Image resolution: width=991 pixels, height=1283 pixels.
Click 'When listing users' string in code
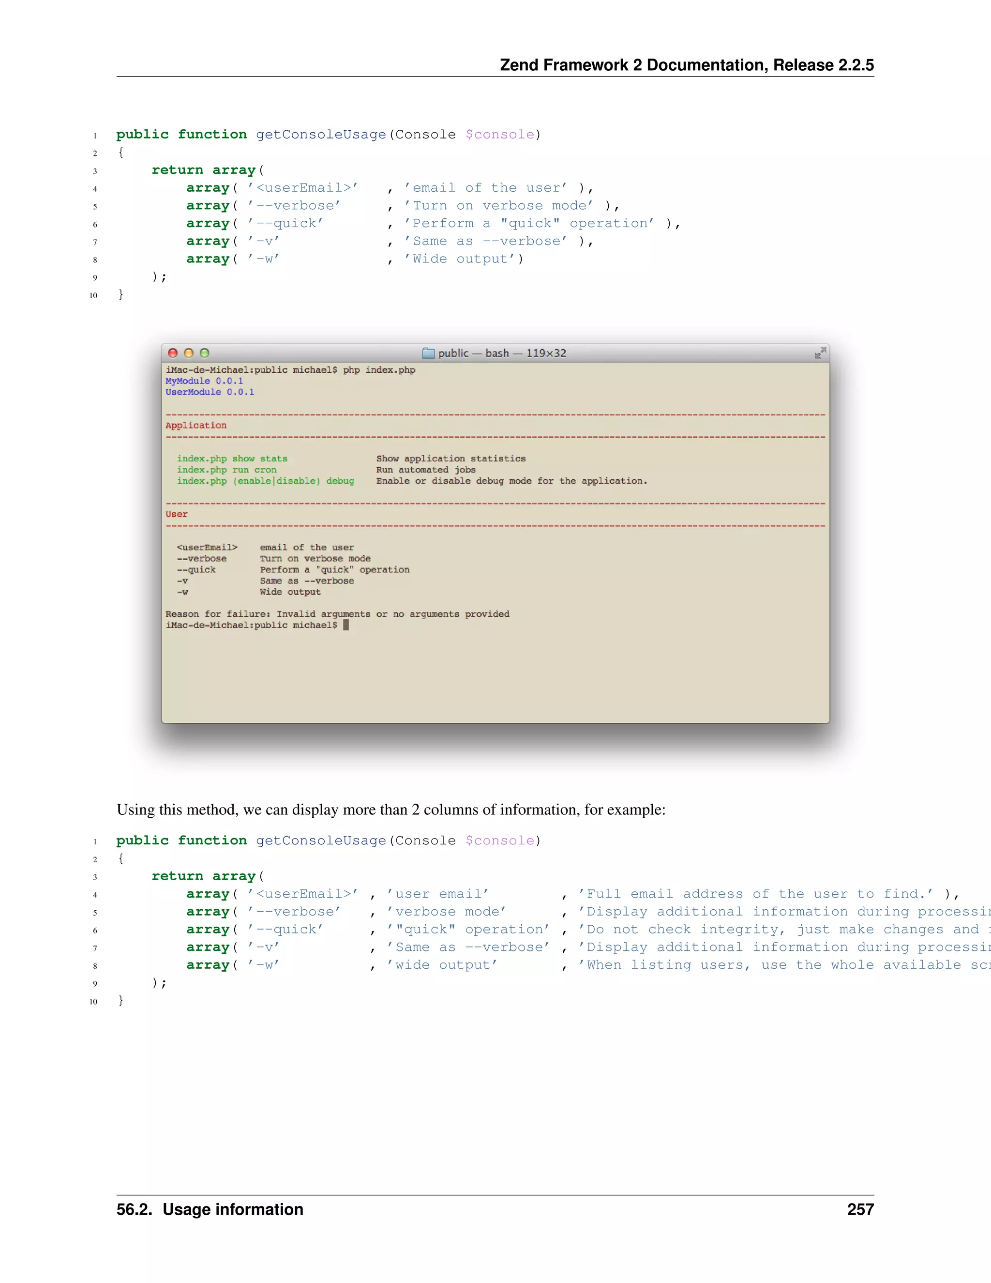tap(784, 965)
